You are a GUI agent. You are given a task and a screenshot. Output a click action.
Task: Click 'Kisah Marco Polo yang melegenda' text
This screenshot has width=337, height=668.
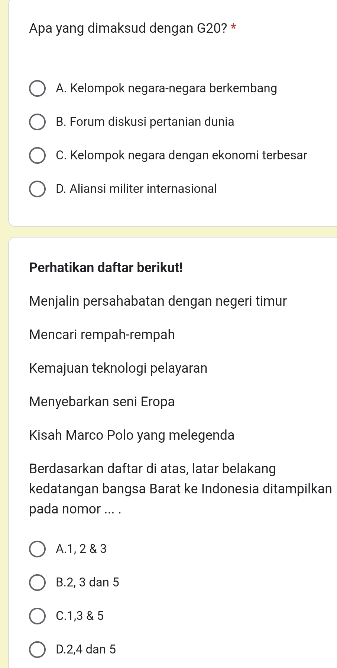[132, 435]
